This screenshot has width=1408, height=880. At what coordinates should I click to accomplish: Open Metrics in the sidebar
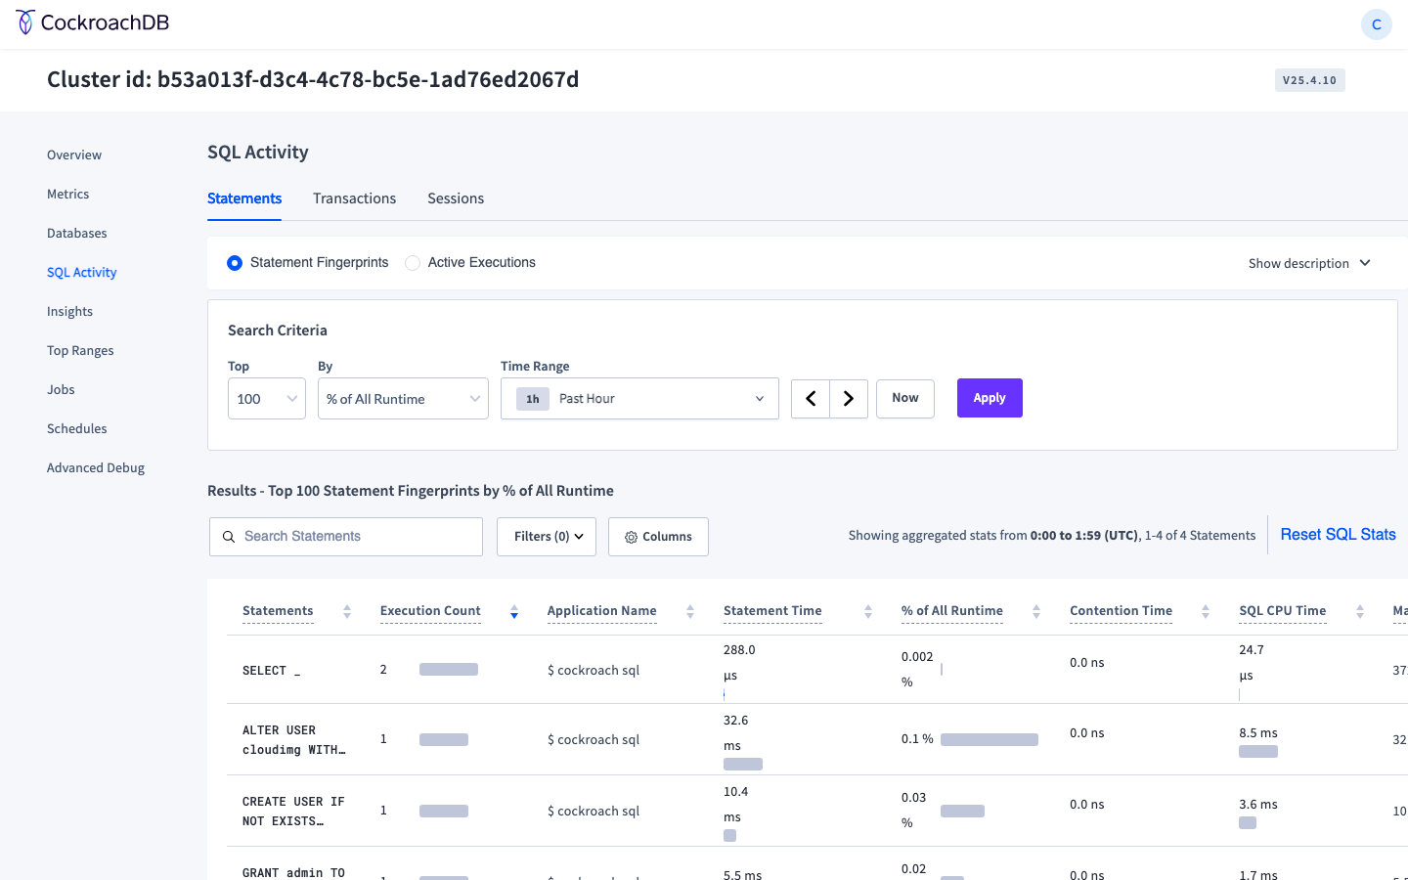coord(67,194)
